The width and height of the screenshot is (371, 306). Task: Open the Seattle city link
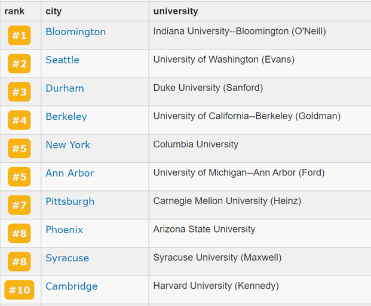(x=63, y=60)
